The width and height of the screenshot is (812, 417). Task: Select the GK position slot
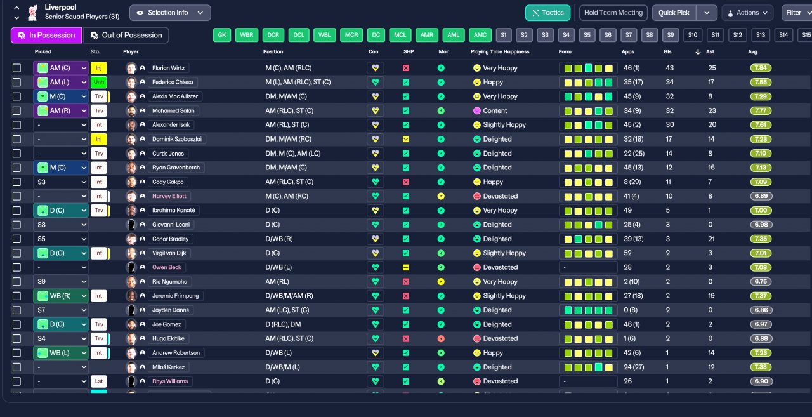221,35
